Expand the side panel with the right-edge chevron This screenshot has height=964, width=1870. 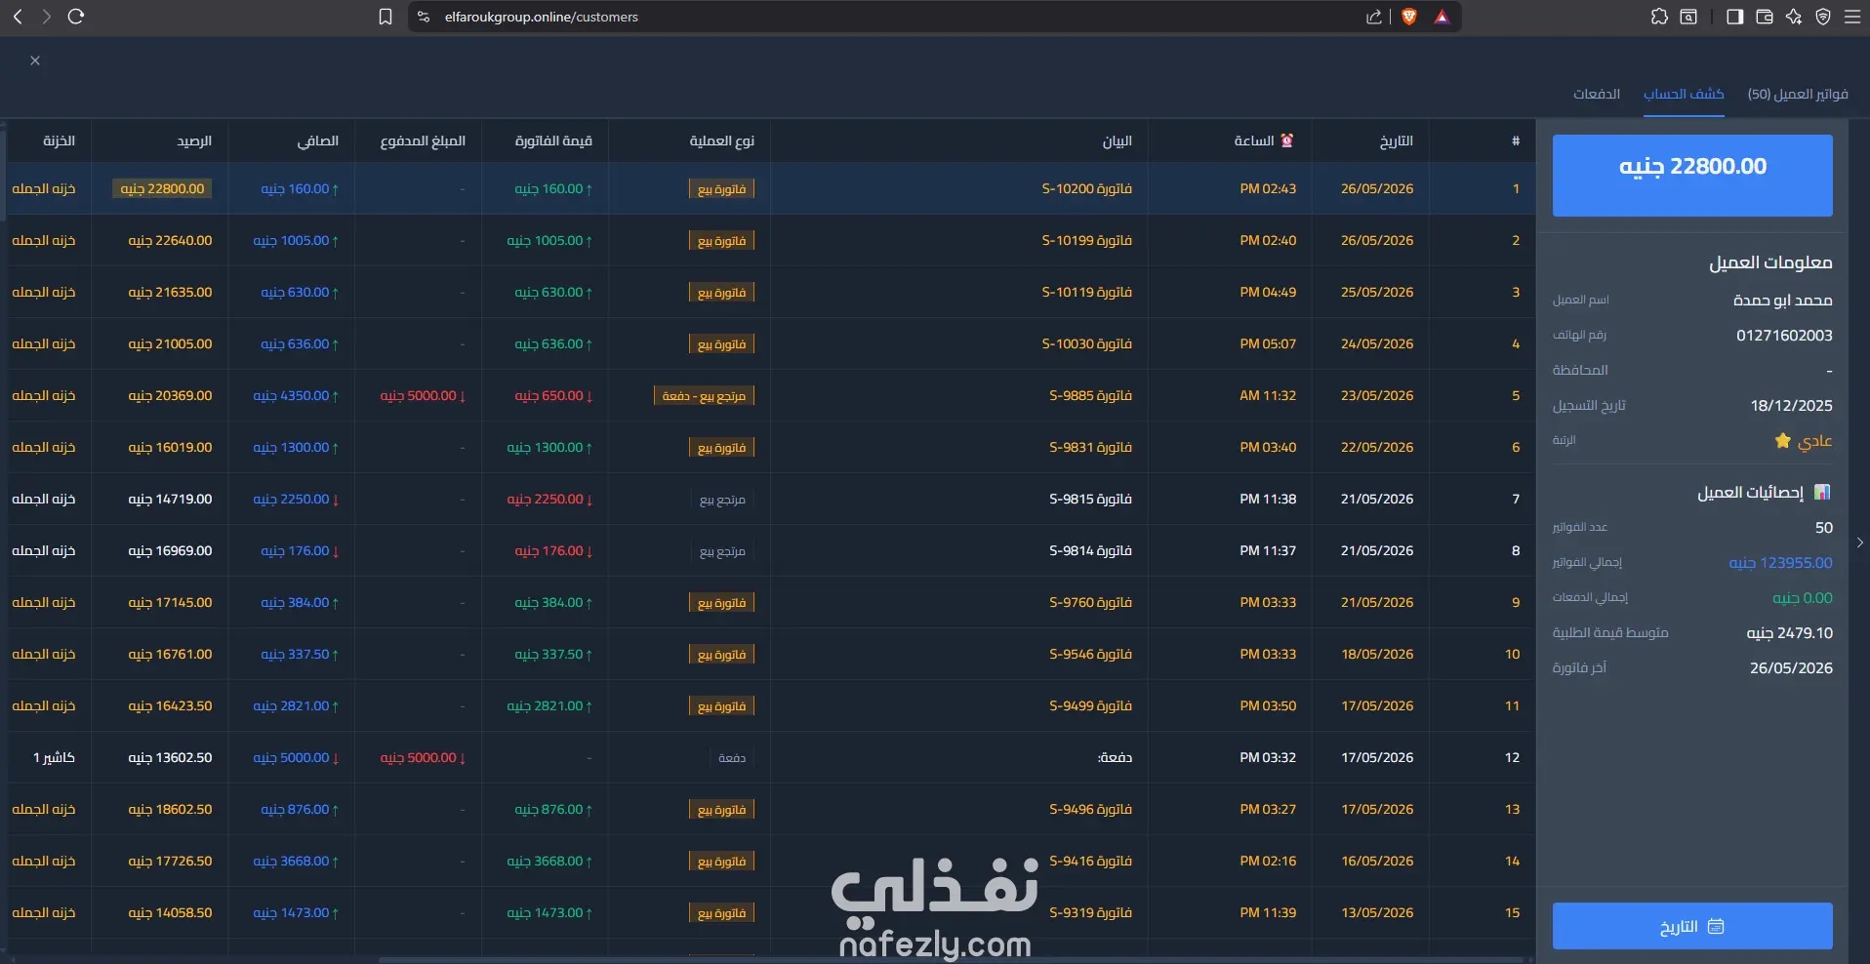click(1860, 542)
